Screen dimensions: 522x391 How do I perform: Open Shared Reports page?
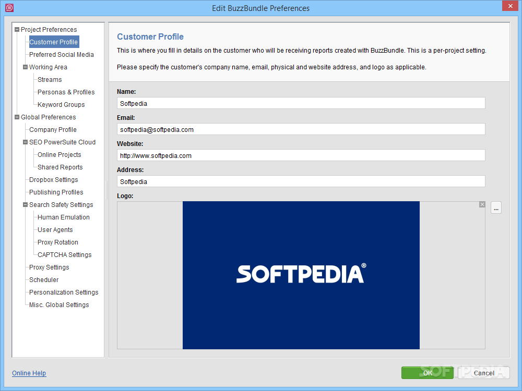(x=60, y=167)
